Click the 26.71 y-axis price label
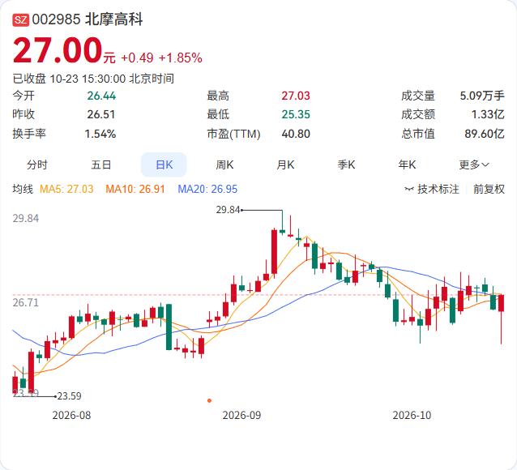Screen dimensions: 517x470 click(x=25, y=302)
